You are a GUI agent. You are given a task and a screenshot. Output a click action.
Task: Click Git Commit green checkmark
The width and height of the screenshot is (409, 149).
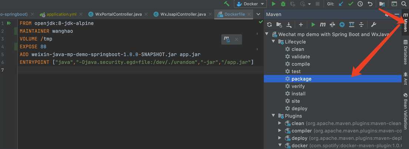(350, 4)
